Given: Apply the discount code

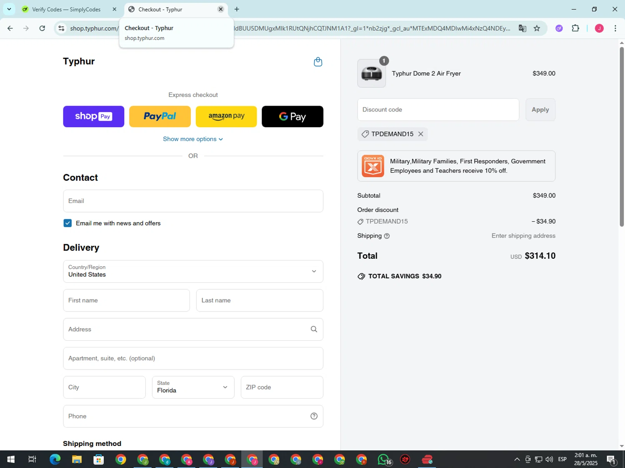Looking at the screenshot, I should 540,110.
